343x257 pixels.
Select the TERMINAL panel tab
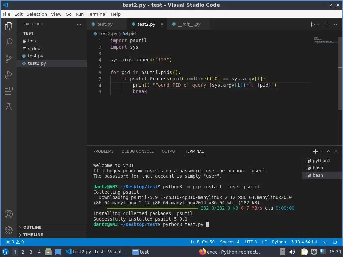194,151
